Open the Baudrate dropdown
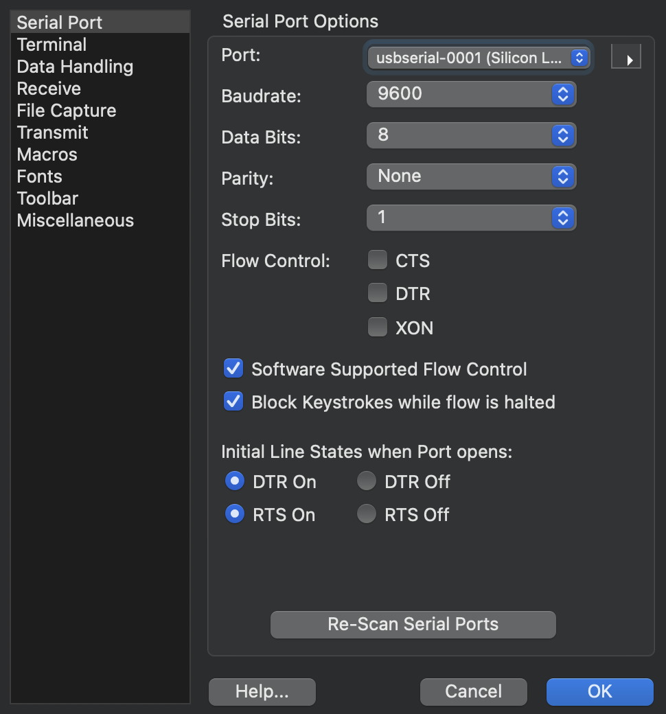 tap(471, 94)
